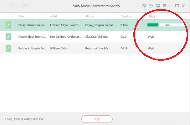Click artist 'Edward Elgar, Londo...'

tap(65, 25)
